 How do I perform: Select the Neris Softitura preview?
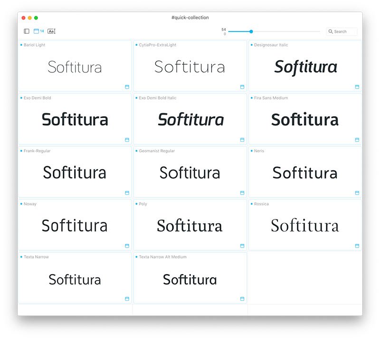click(305, 173)
